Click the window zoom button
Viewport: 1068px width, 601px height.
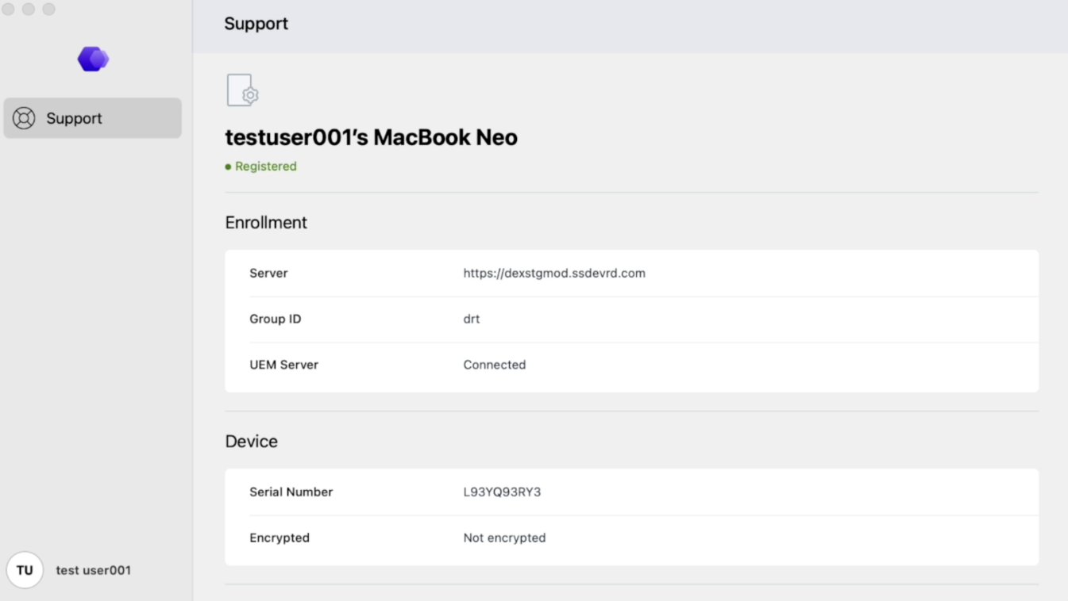coord(48,10)
